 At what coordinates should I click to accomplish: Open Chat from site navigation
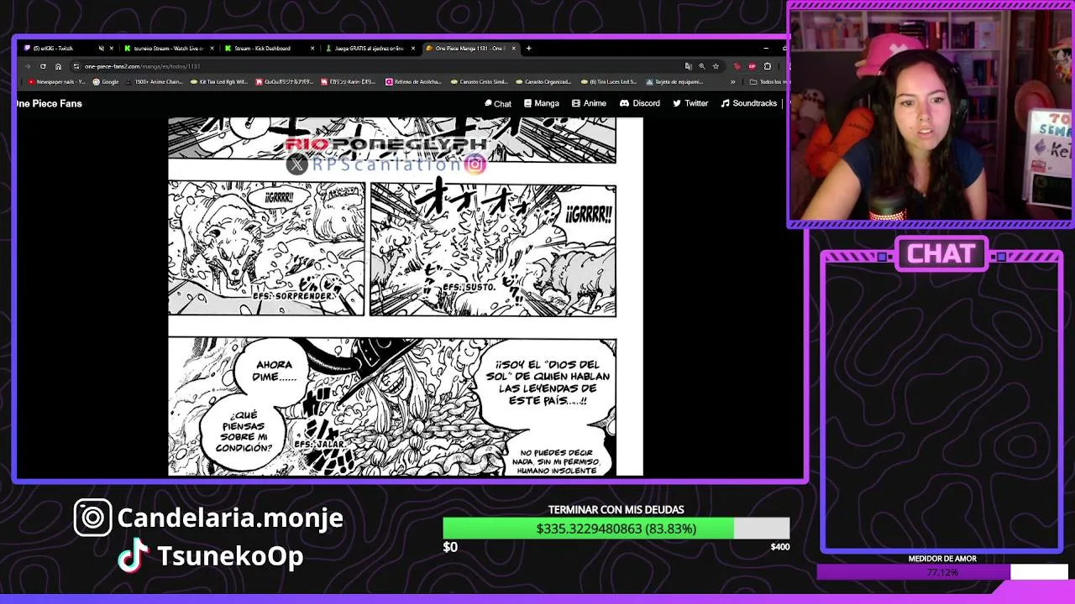click(498, 103)
